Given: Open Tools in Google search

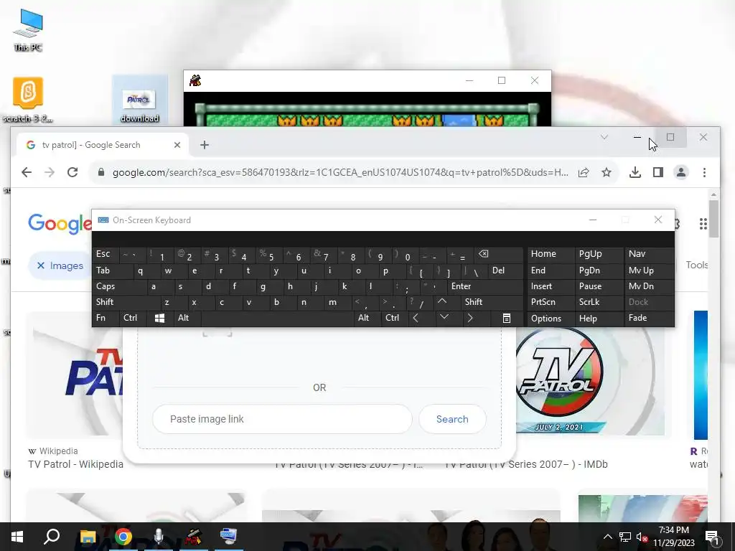Looking at the screenshot, I should (x=696, y=265).
